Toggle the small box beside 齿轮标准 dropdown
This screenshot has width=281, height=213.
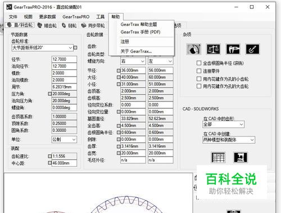[x=75, y=48]
